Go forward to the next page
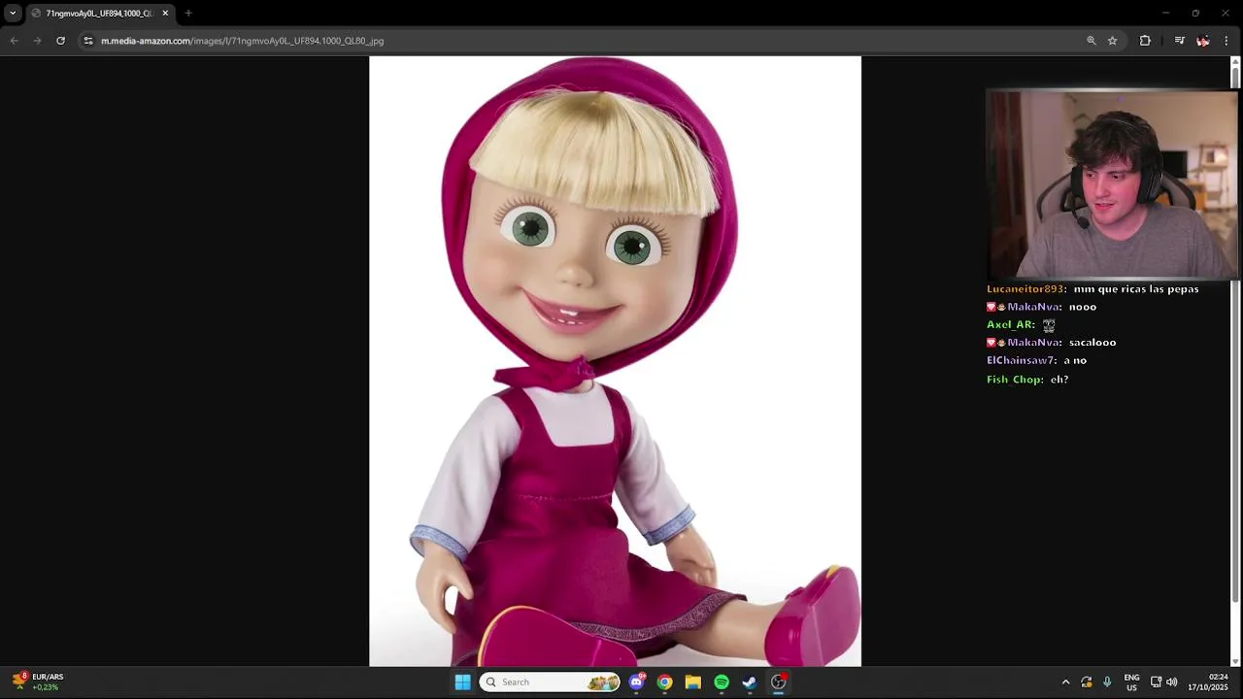 (37, 41)
